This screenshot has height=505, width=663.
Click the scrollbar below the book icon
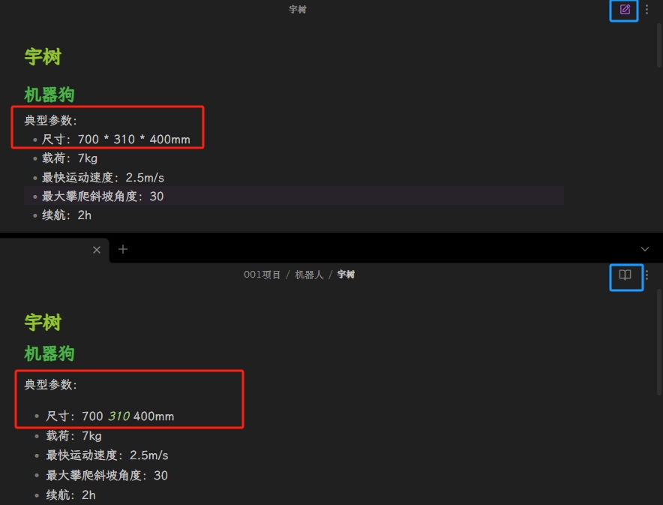659,341
